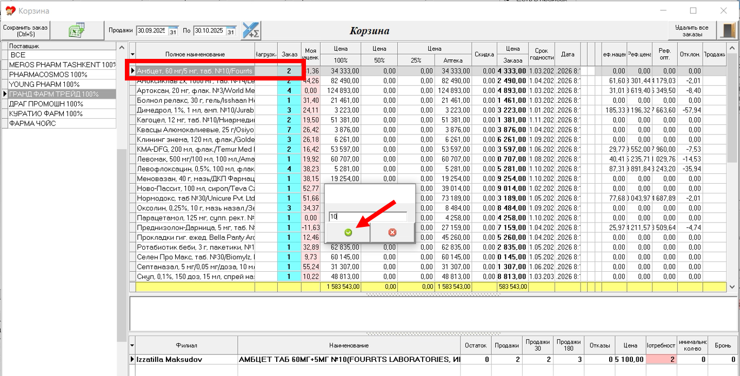Choose supplier ФАРМА ЧОЙС
This screenshot has width=740, height=376.
[32, 123]
